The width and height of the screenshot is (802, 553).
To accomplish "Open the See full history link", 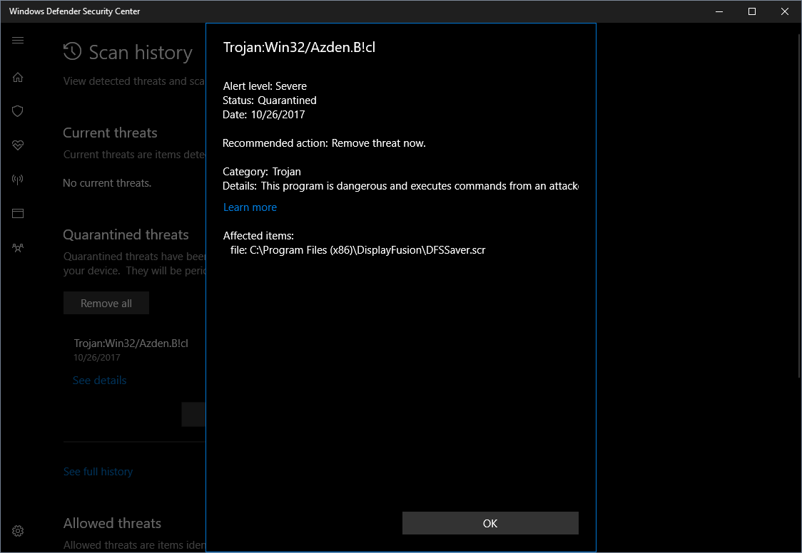I will [x=98, y=472].
